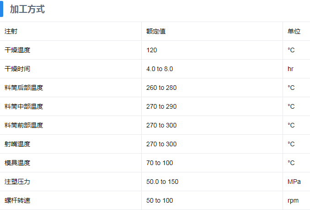Click the 射嘴温度 row label
Image resolution: width=310 pixels, height=210 pixels.
point(17,144)
